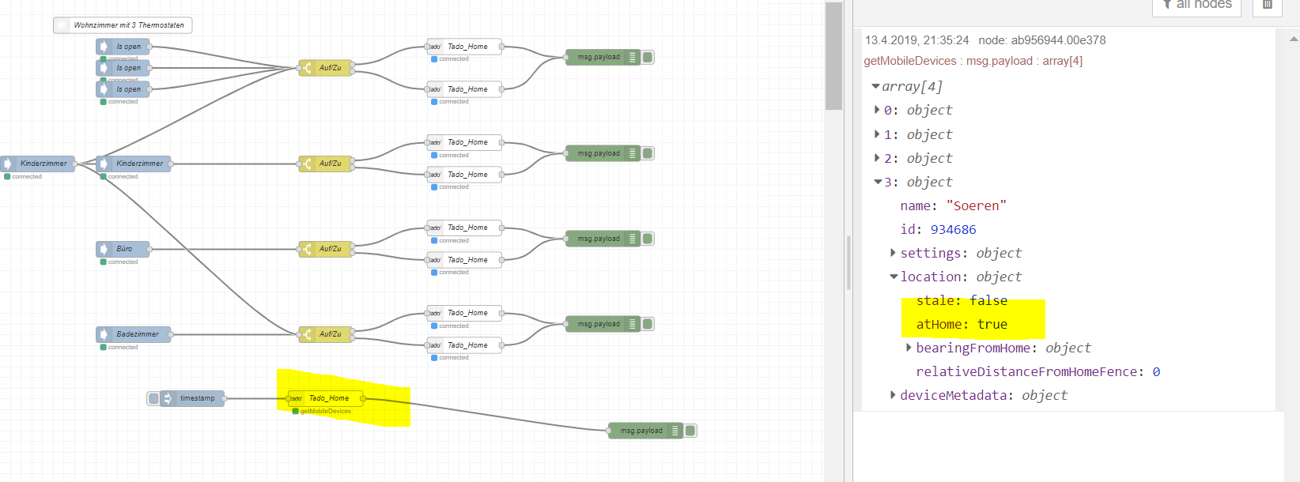Viewport: 1300px width, 482px height.
Task: Click the name value "Soeren"
Action: [977, 205]
